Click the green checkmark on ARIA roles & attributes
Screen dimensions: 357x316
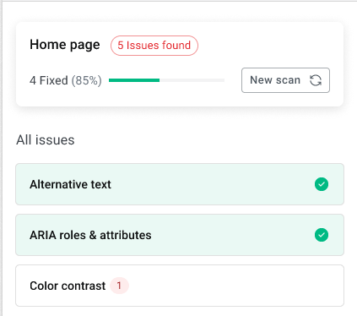[322, 235]
